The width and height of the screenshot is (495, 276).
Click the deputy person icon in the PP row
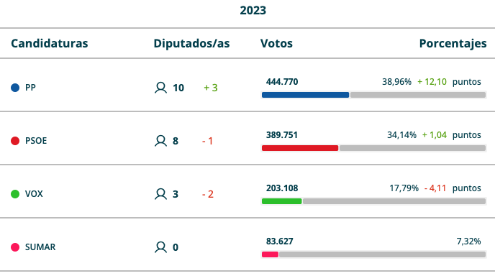coord(160,88)
